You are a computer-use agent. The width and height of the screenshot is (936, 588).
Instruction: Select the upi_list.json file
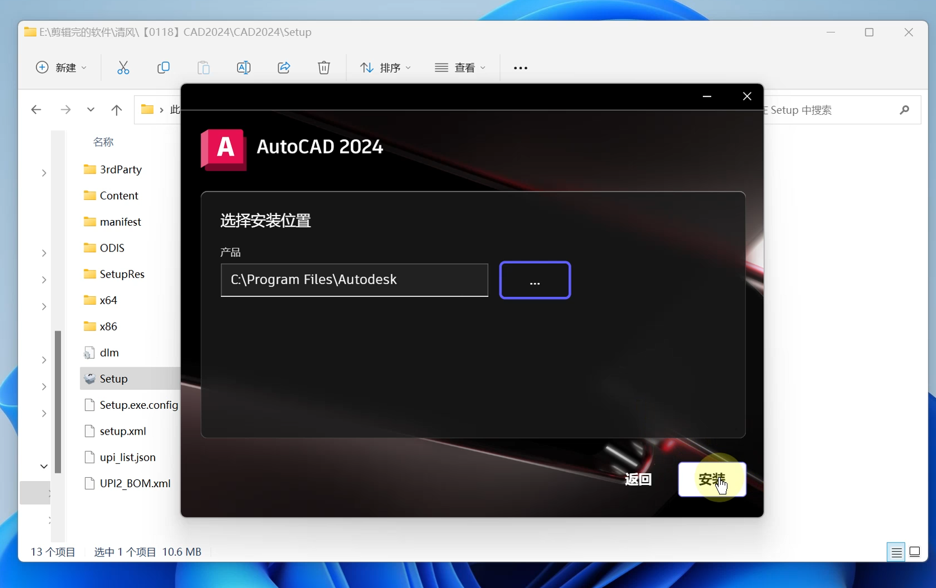click(x=127, y=457)
